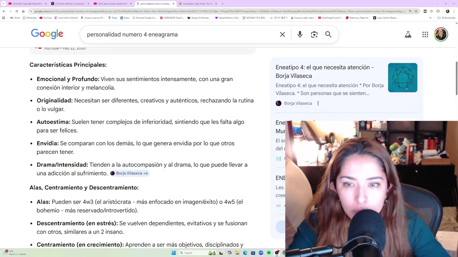Image resolution: width=458 pixels, height=257 pixels.
Task: Open the Amazon.com.mx bookmark
Action: [x=93, y=18]
